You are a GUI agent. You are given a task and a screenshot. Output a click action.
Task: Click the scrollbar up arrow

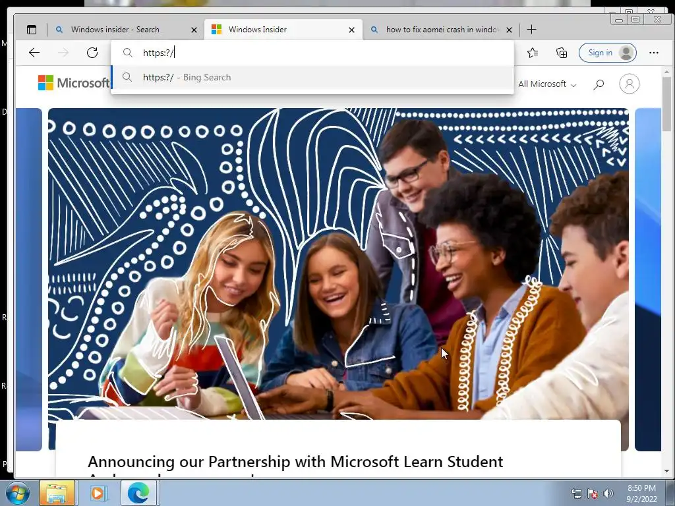tap(667, 71)
